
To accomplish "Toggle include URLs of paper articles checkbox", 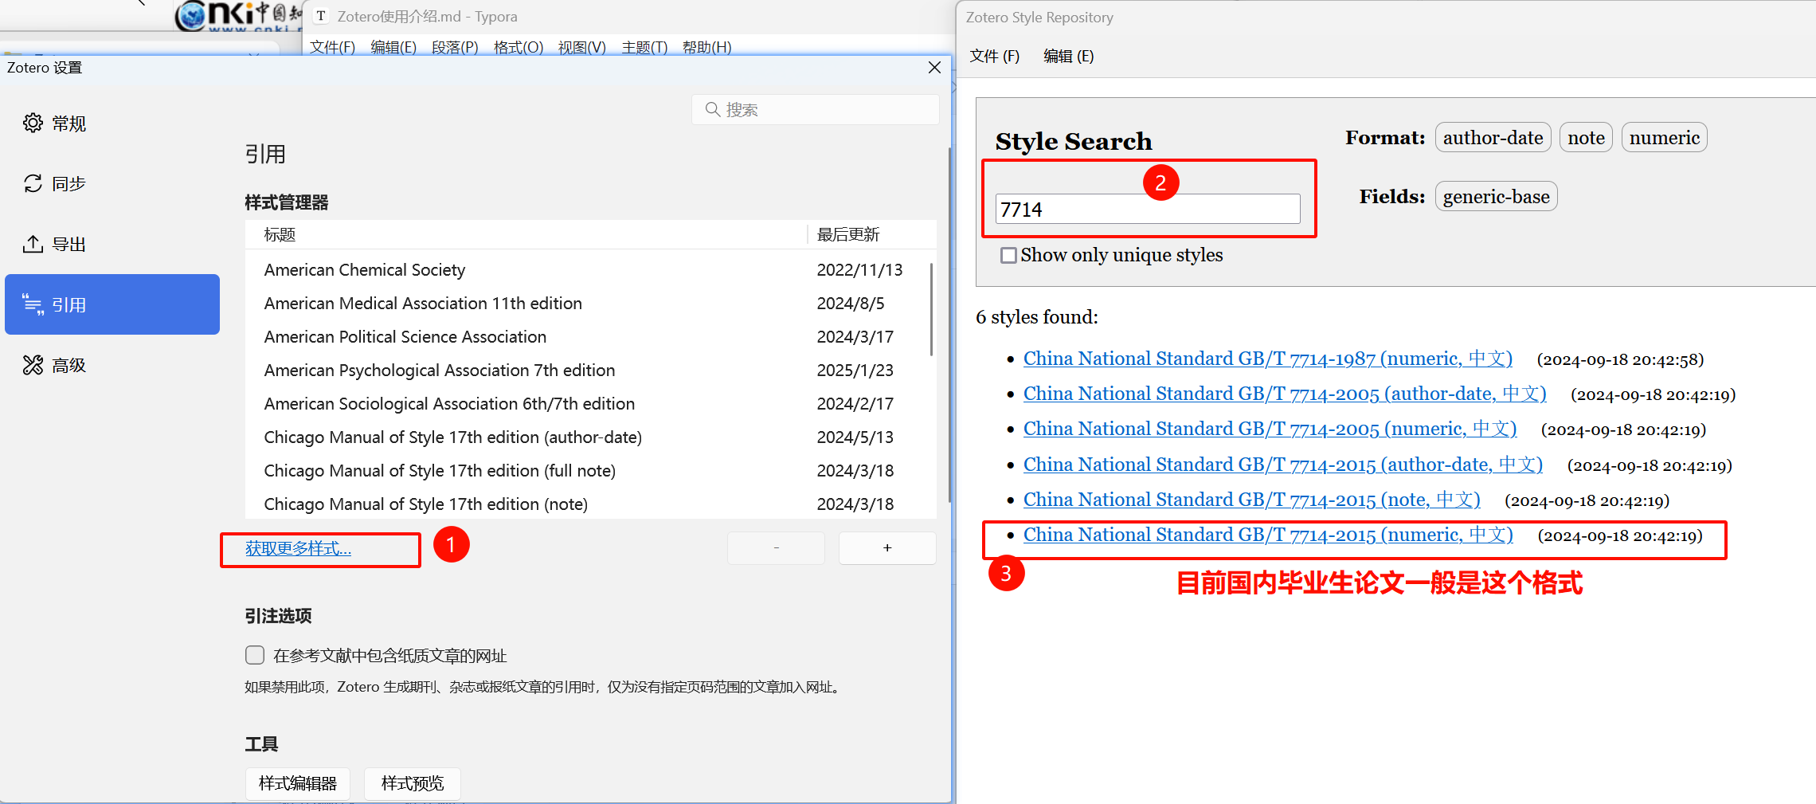I will point(255,655).
